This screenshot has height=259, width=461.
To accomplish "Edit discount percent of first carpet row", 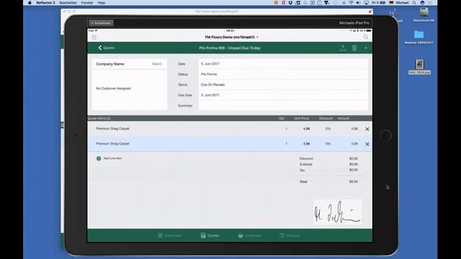I will pyautogui.click(x=328, y=129).
